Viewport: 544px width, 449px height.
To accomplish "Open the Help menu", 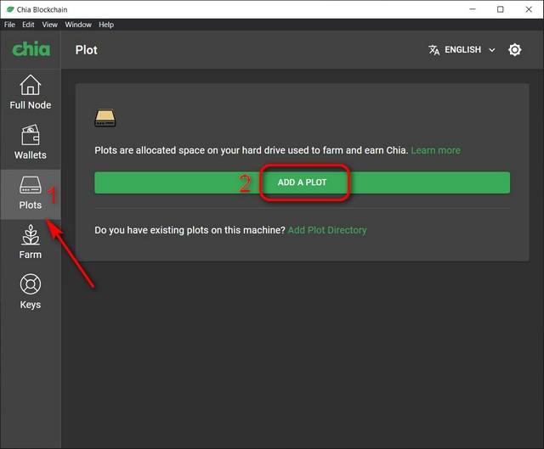I will [108, 25].
